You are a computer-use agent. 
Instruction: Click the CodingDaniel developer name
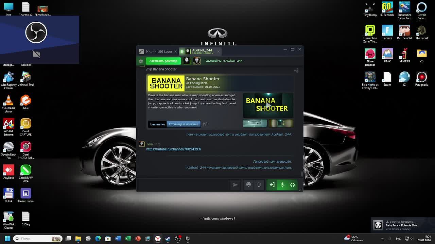tap(199, 83)
